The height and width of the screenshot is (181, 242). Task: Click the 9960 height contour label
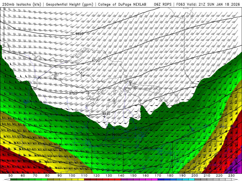pos(119,154)
